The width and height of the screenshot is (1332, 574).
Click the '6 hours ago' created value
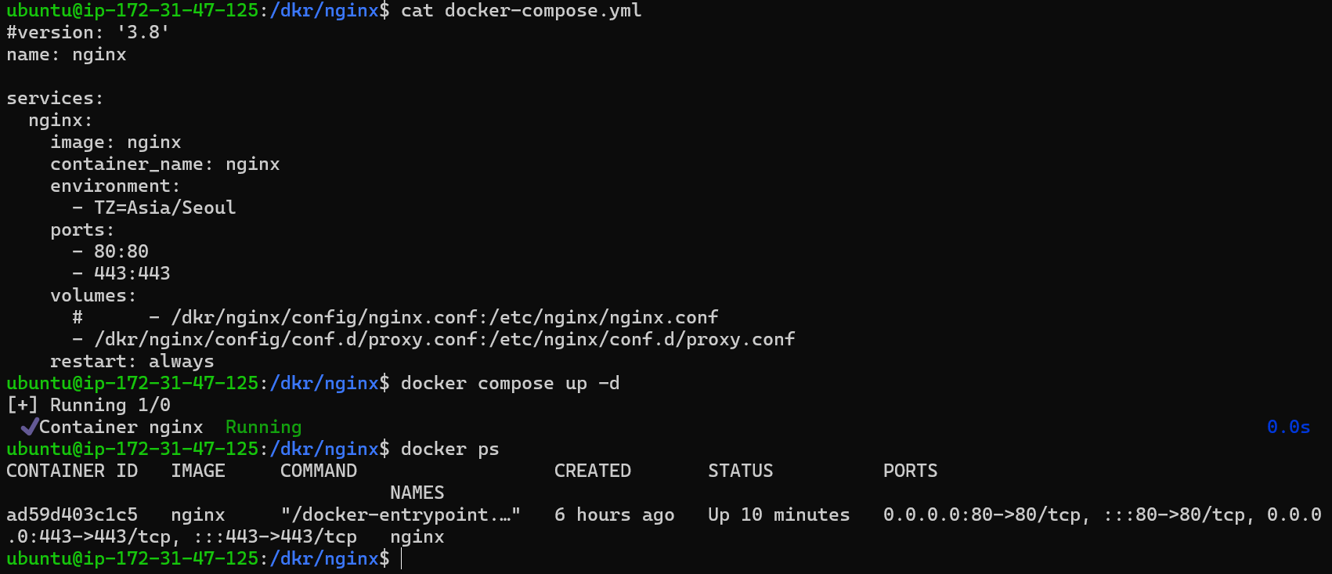point(615,515)
